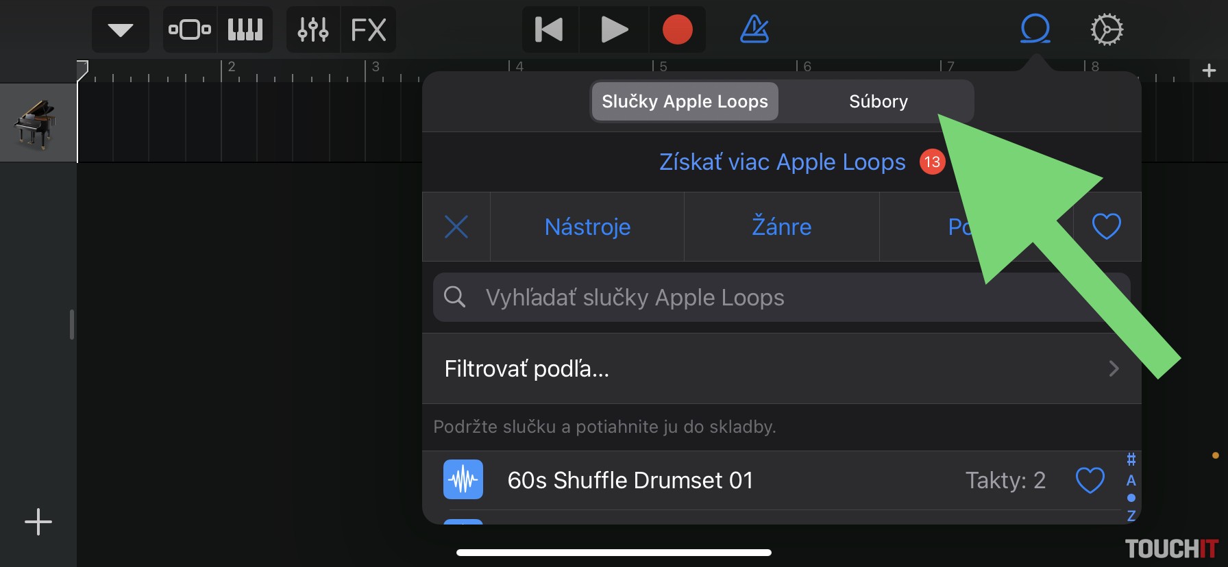Reset filters with the X button
This screenshot has height=567, width=1228.
pyautogui.click(x=456, y=227)
